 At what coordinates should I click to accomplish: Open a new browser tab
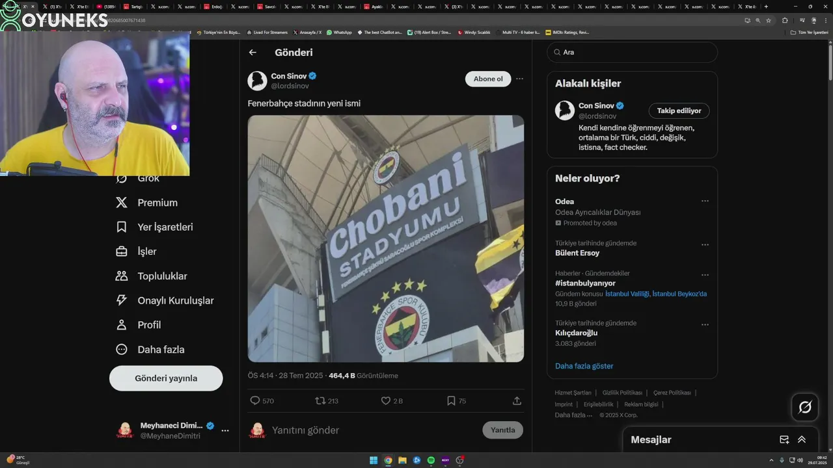[x=766, y=6]
